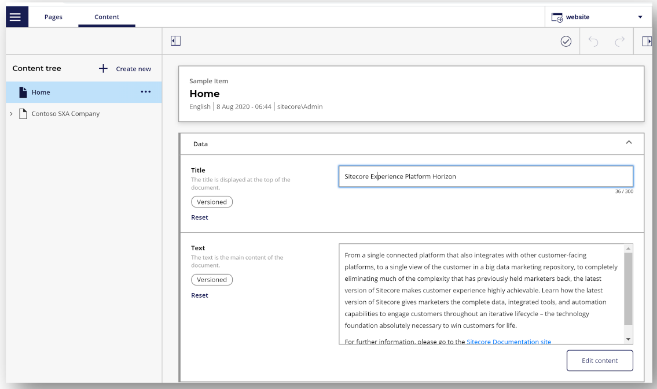This screenshot has width=657, height=389.
Task: Click the Versioned tag under Title
Action: 212,202
